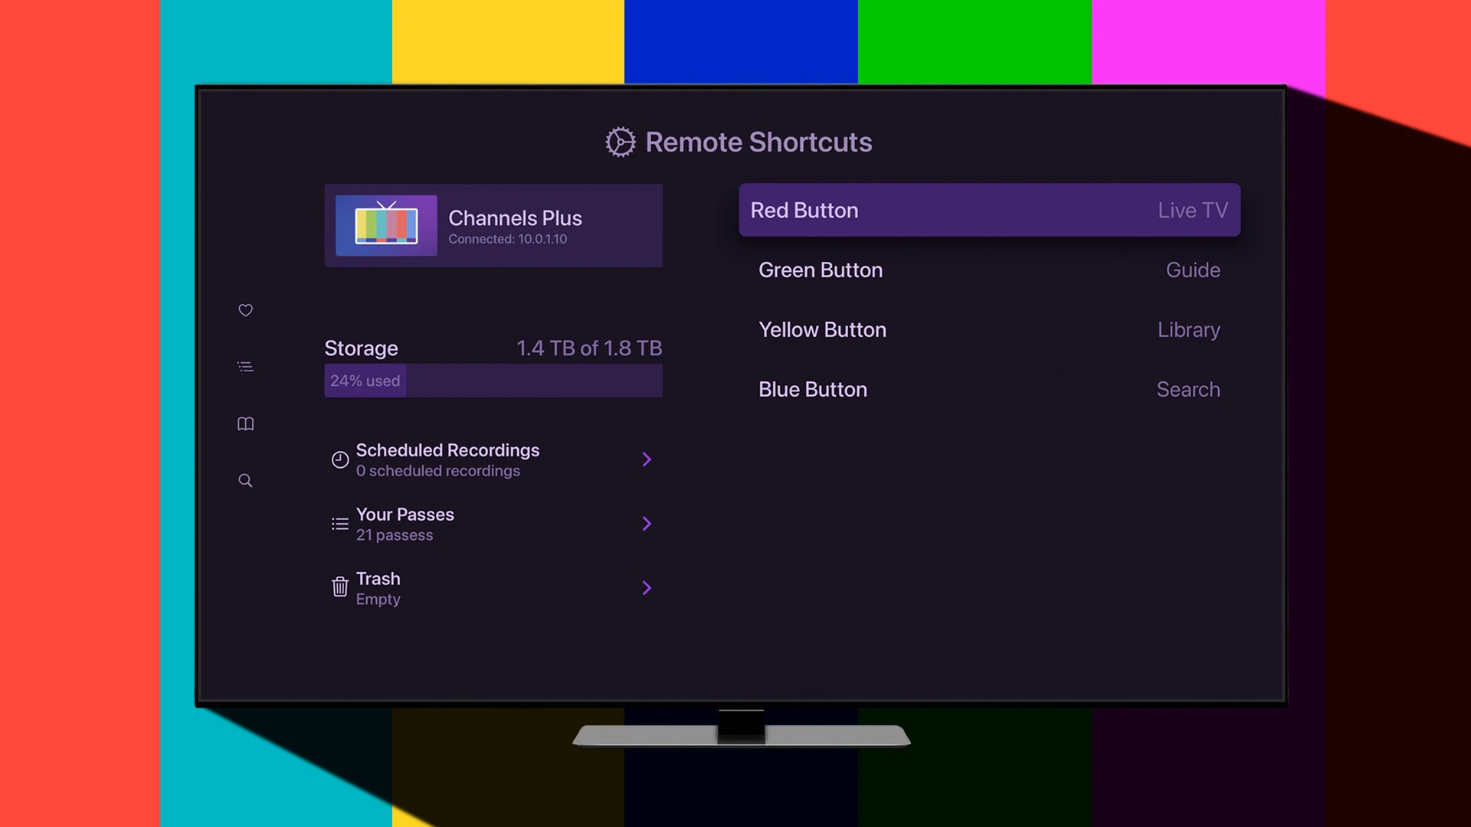Click the clock icon beside Scheduled Recordings

339,459
